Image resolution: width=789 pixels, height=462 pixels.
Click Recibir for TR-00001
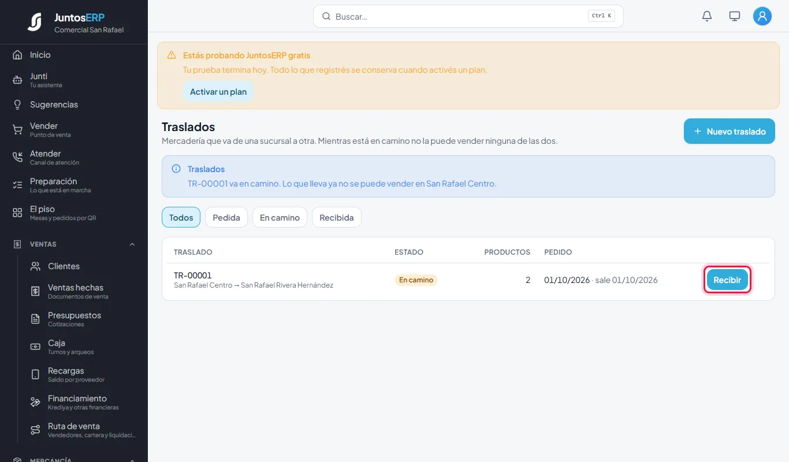click(727, 280)
